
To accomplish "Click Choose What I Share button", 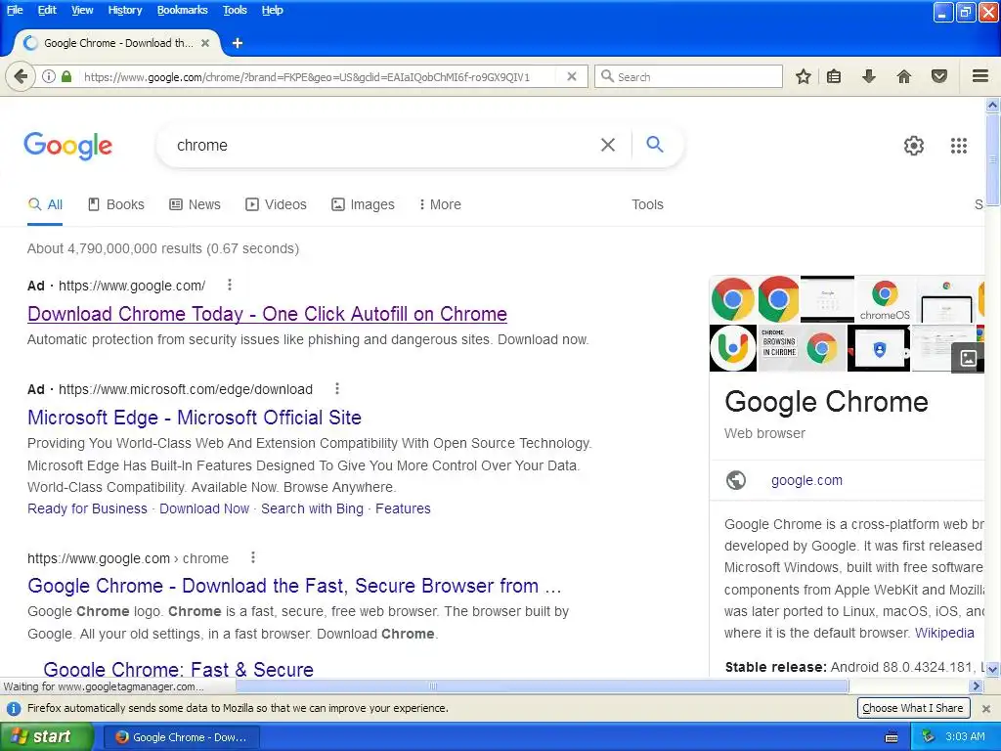I will 913,708.
